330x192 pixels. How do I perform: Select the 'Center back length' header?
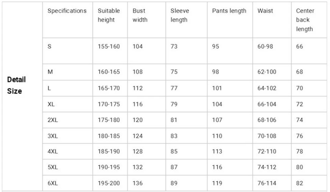(x=305, y=20)
